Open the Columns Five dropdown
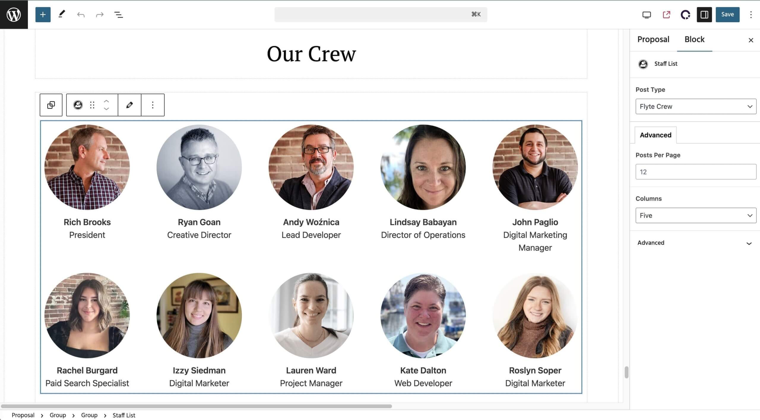This screenshot has height=420, width=760. tap(696, 215)
